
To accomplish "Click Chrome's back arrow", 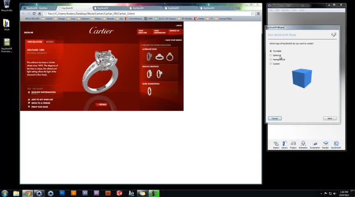I will [x=23, y=14].
